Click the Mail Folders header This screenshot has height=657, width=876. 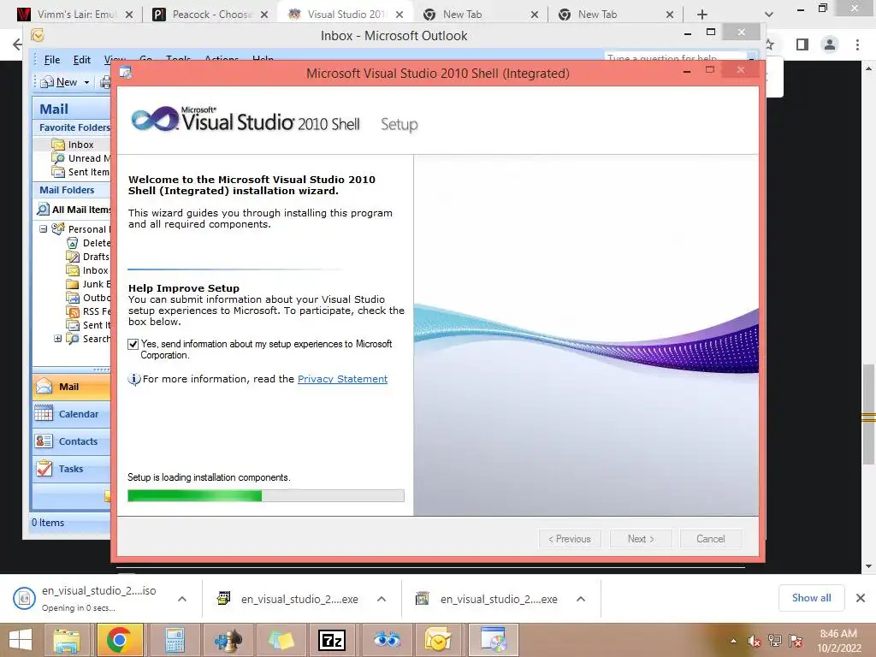click(72, 190)
